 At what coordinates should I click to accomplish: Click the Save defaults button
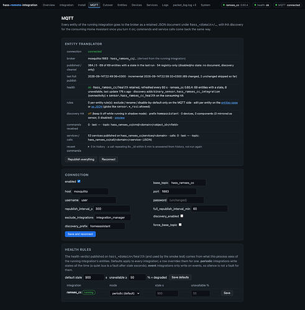coord(180,277)
